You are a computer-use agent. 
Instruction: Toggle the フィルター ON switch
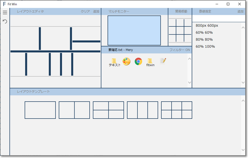(179, 50)
